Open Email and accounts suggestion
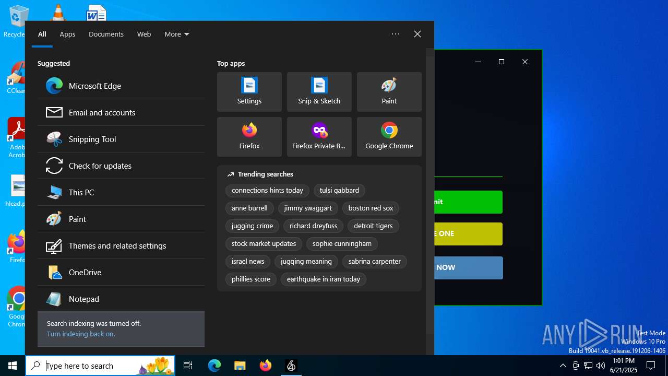This screenshot has width=668, height=376. 121,113
